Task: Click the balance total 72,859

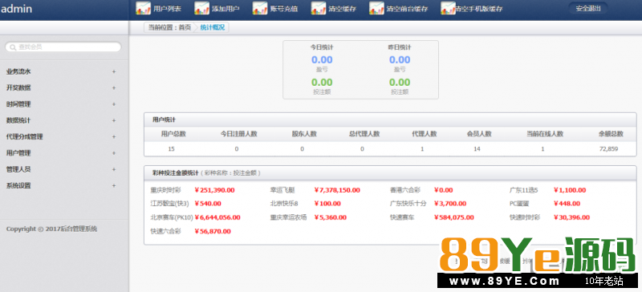Action: pos(608,149)
